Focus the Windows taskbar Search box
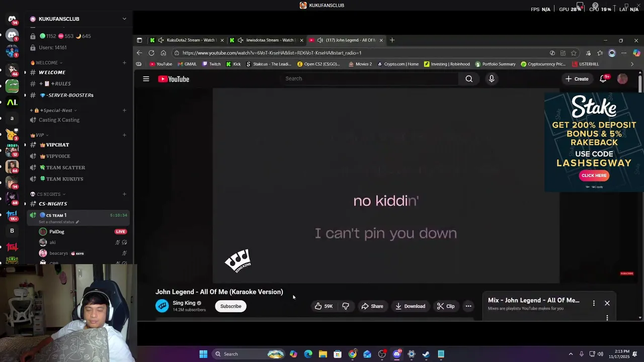The height and width of the screenshot is (362, 644). click(249, 354)
